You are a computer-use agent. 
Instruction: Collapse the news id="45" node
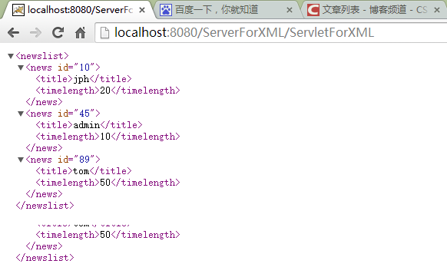pyautogui.click(x=21, y=114)
